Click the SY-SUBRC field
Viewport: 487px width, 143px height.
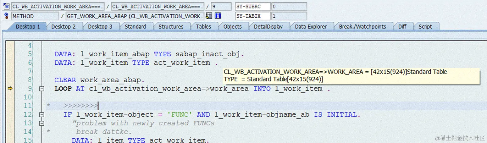pos(252,6)
